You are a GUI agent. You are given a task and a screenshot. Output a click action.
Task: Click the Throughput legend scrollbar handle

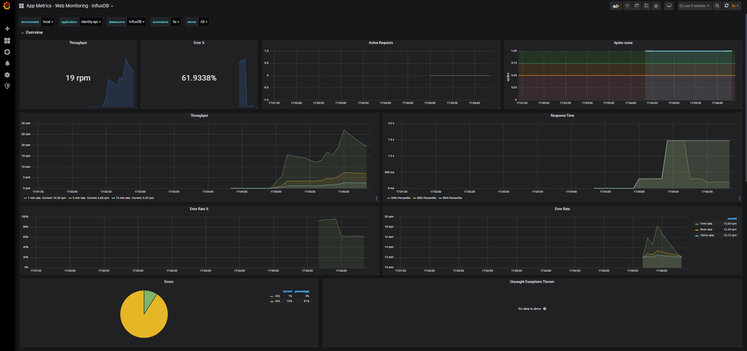click(377, 198)
